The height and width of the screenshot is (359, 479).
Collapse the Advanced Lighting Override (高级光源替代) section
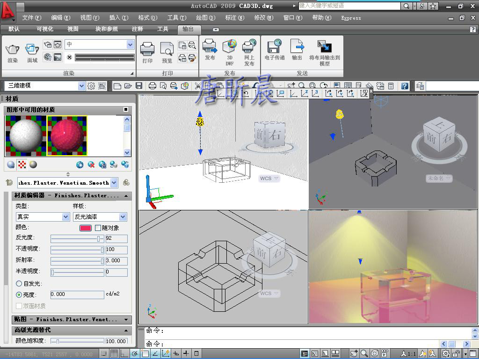tap(126, 330)
